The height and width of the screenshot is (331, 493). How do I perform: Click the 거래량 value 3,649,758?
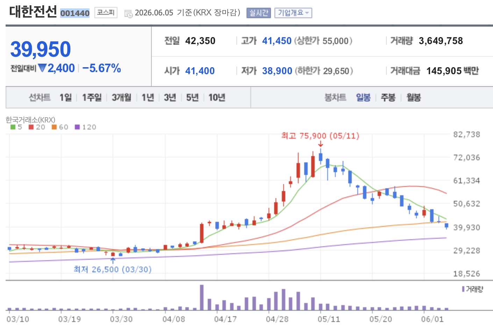pyautogui.click(x=441, y=41)
